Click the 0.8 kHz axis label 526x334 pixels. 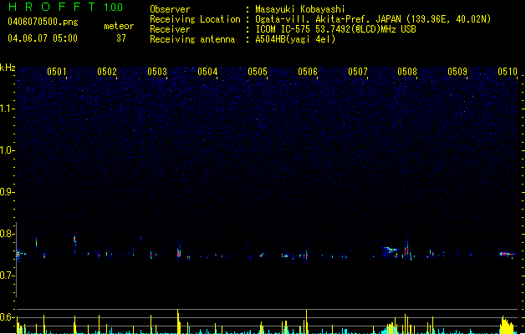coord(7,234)
